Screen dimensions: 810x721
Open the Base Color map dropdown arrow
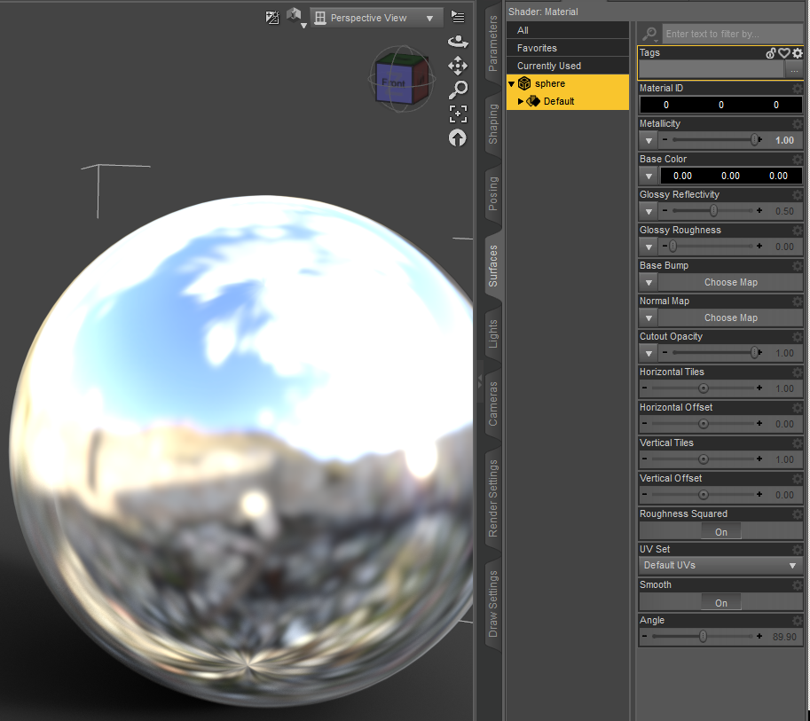point(649,176)
